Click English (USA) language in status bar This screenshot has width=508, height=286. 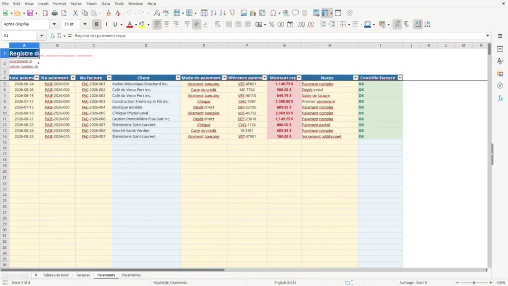coord(285,283)
